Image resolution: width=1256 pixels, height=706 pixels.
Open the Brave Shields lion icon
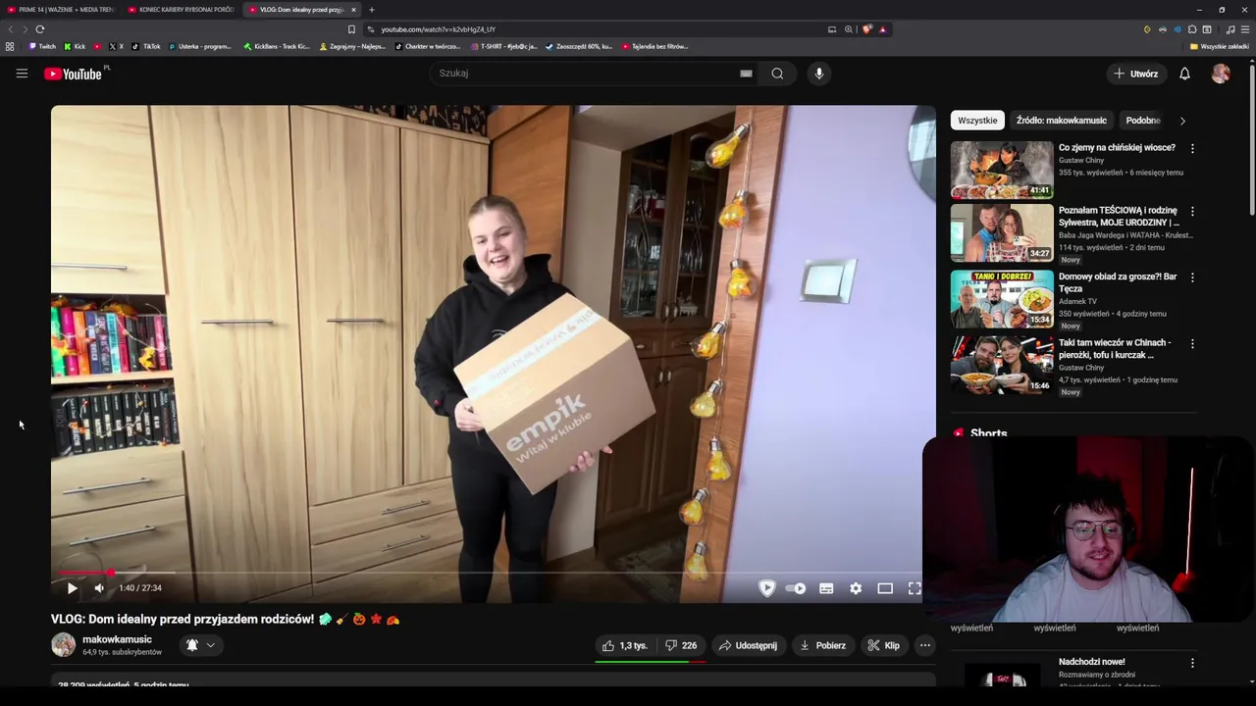[866, 29]
